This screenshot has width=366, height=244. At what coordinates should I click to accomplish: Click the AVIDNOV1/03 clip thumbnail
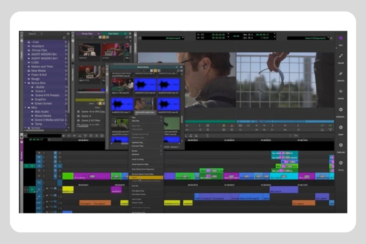pyautogui.click(x=145, y=84)
